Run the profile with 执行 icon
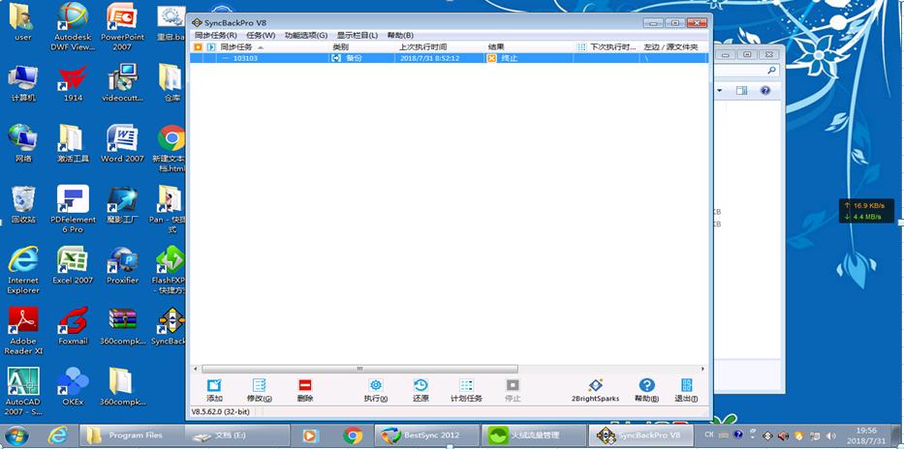This screenshot has height=449, width=904. click(x=376, y=386)
